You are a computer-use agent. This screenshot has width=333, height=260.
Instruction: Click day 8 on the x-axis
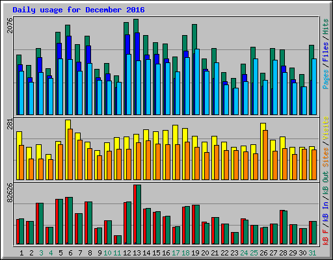[90, 253]
